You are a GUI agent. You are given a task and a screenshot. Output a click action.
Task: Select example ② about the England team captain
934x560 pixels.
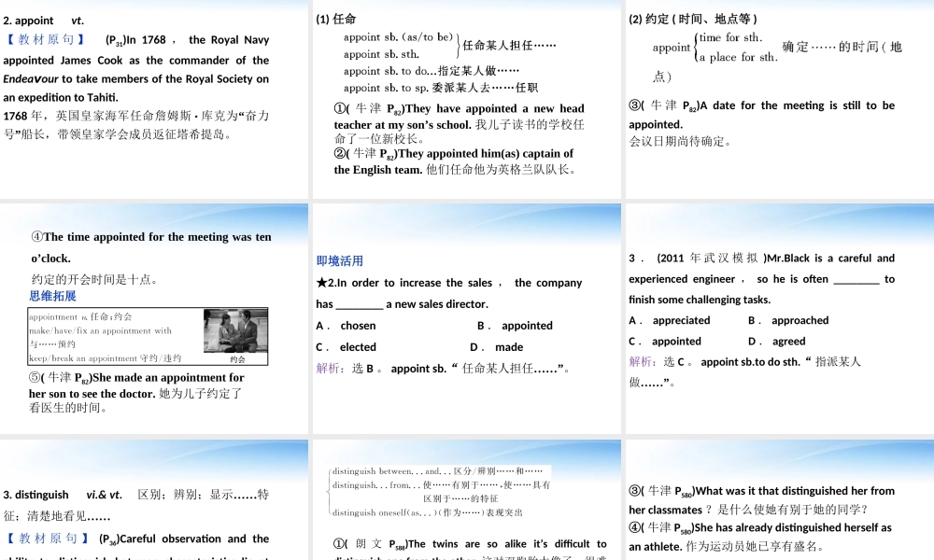pos(456,161)
